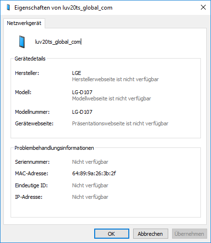The width and height of the screenshot is (211, 243).
Task: Click the Abbrechen button
Action: coord(150,234)
